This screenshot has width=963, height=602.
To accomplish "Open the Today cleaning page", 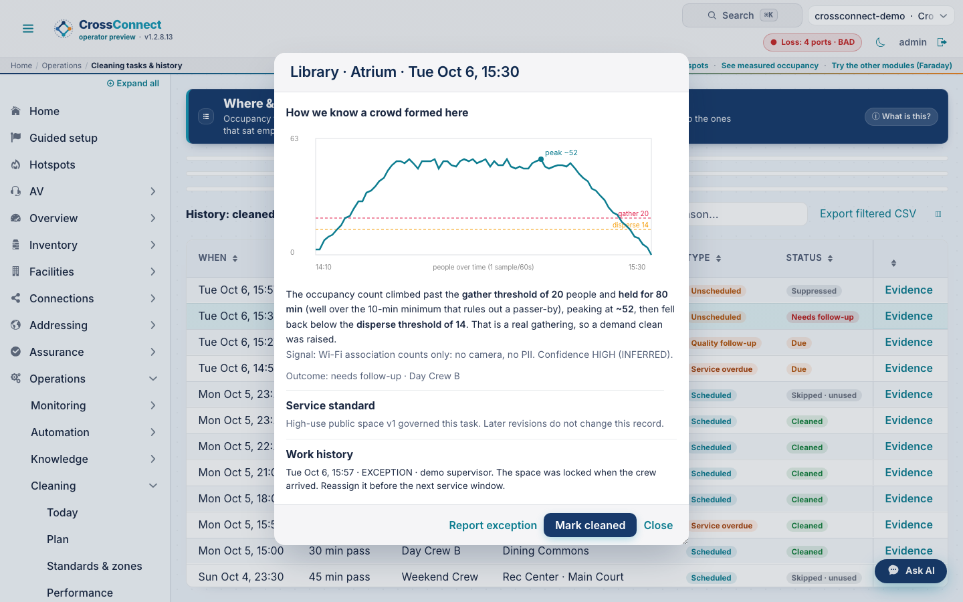I will pos(62,512).
